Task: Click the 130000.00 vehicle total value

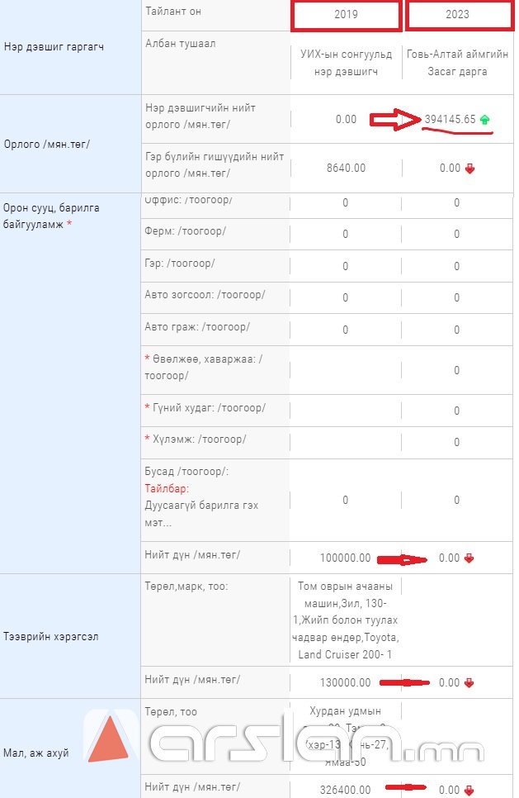Action: (345, 683)
